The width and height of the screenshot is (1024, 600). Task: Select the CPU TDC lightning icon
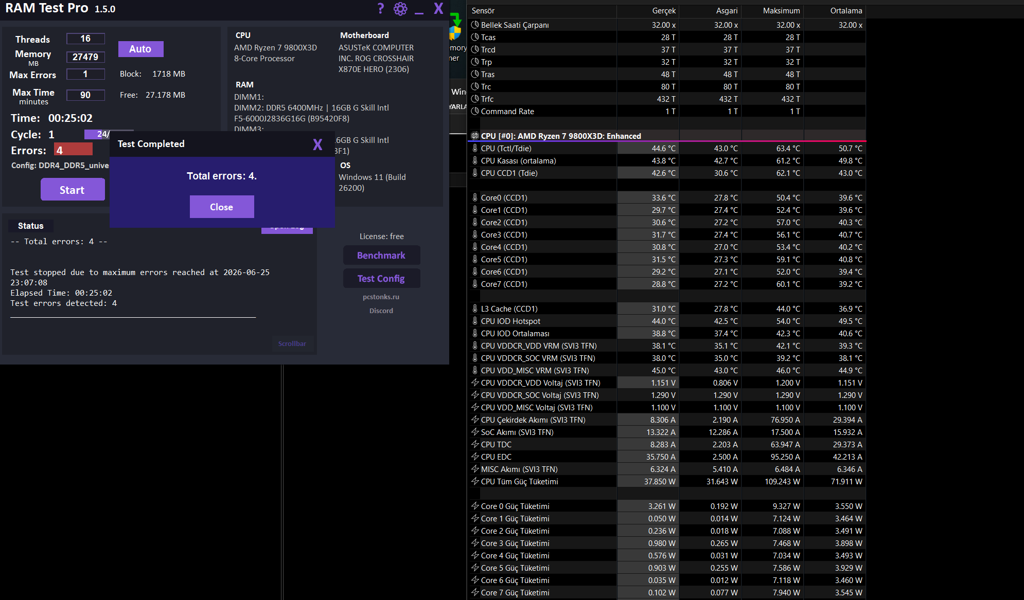[475, 444]
